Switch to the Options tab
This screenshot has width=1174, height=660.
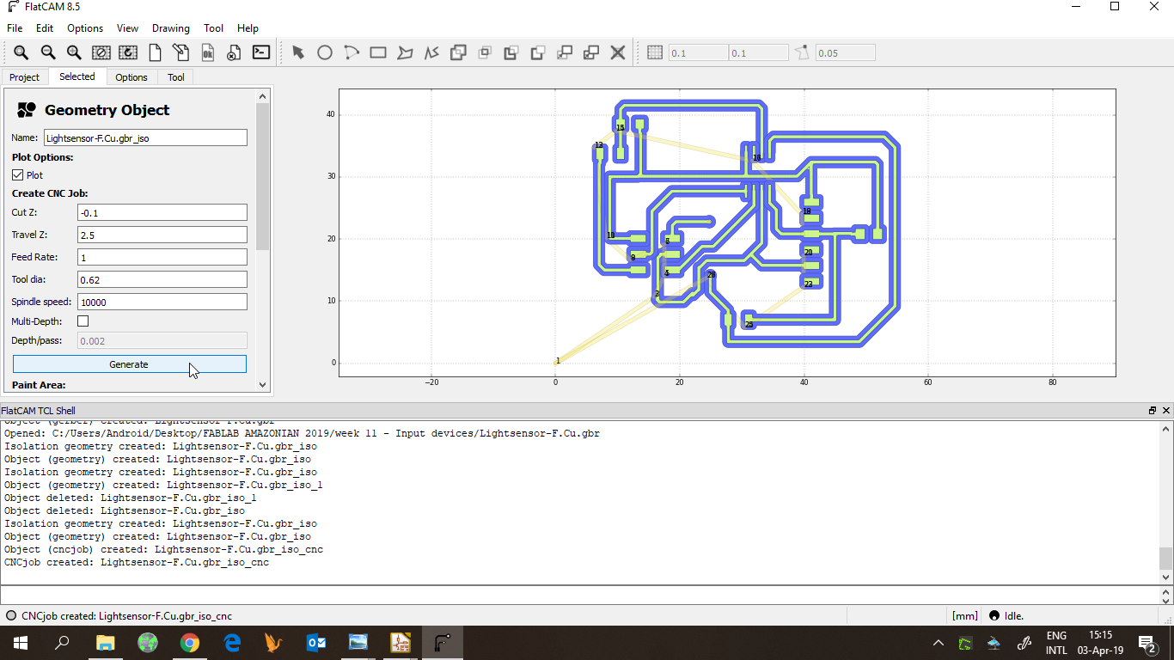tap(131, 77)
